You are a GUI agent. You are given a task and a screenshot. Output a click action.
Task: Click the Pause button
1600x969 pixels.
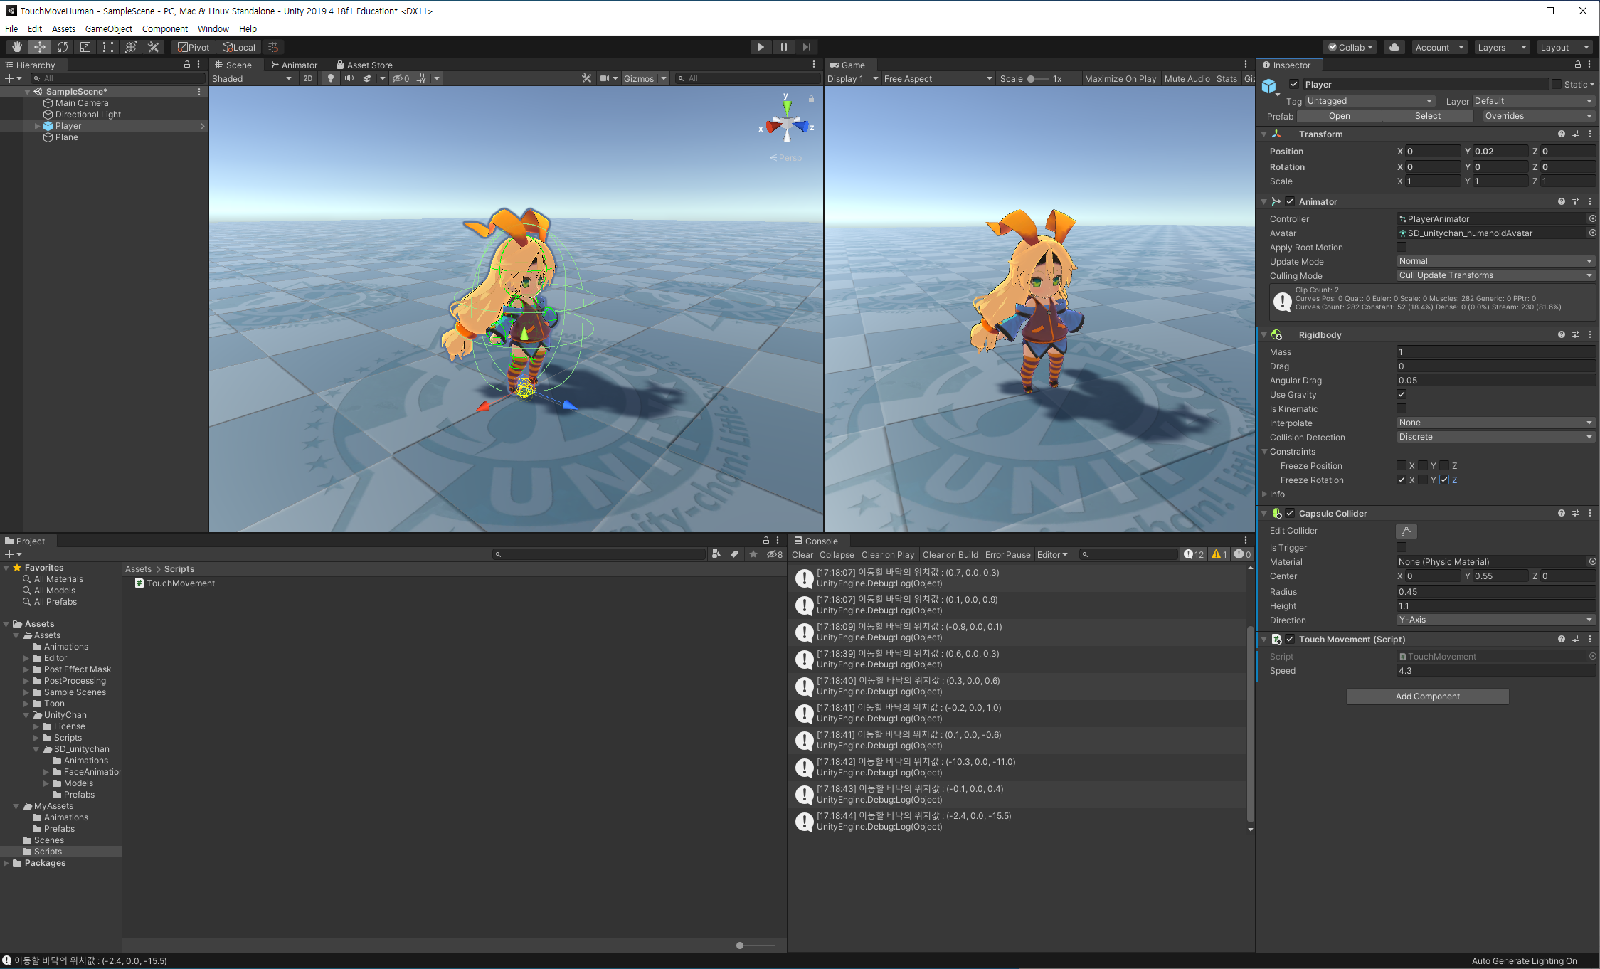click(783, 47)
